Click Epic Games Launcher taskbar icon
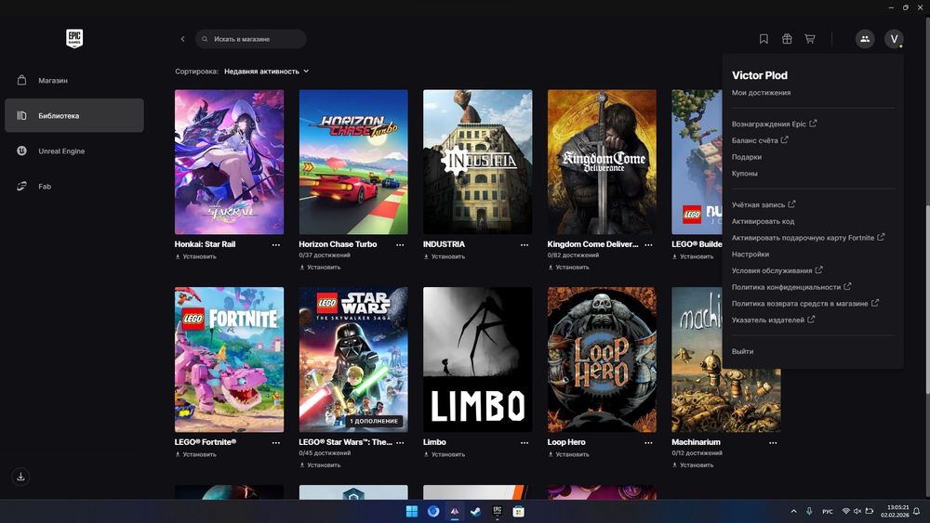This screenshot has width=930, height=523. coord(497,511)
